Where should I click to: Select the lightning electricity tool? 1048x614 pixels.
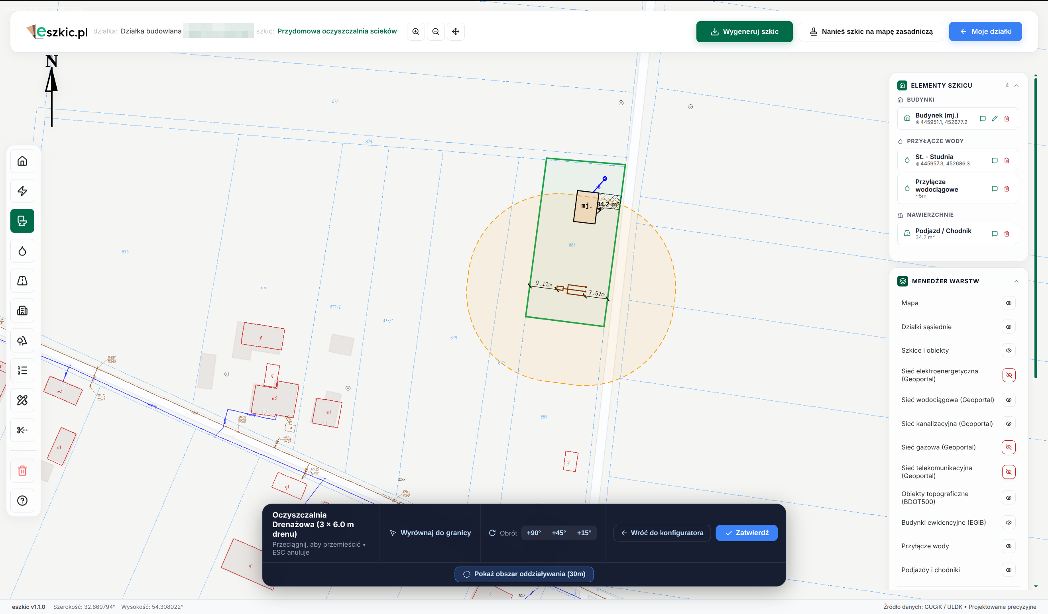click(x=22, y=191)
